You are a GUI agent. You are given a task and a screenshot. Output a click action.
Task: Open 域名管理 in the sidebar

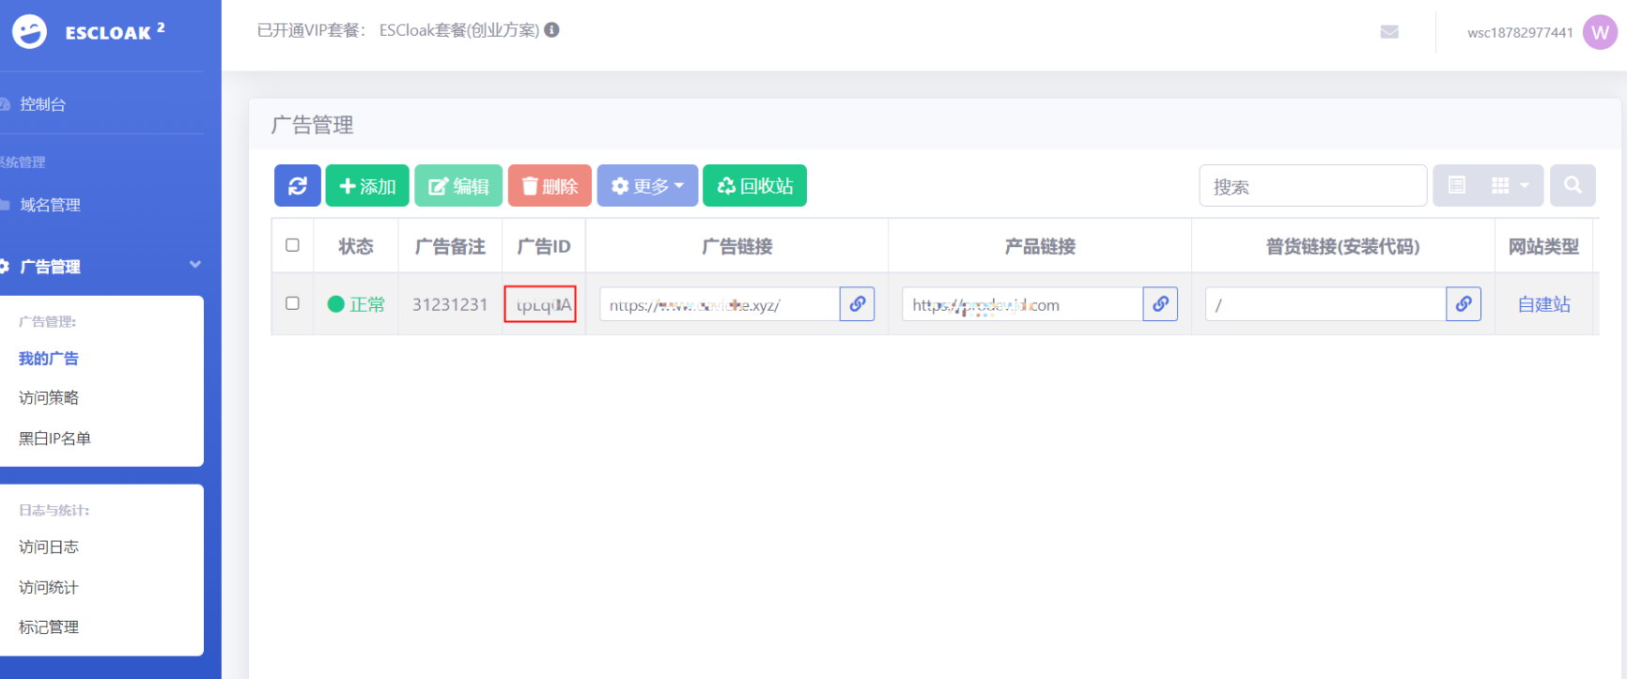coord(50,205)
